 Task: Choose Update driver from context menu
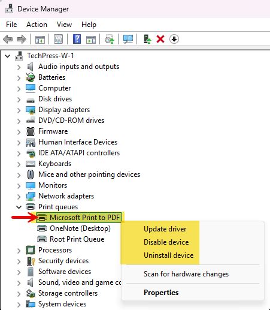[165, 229]
